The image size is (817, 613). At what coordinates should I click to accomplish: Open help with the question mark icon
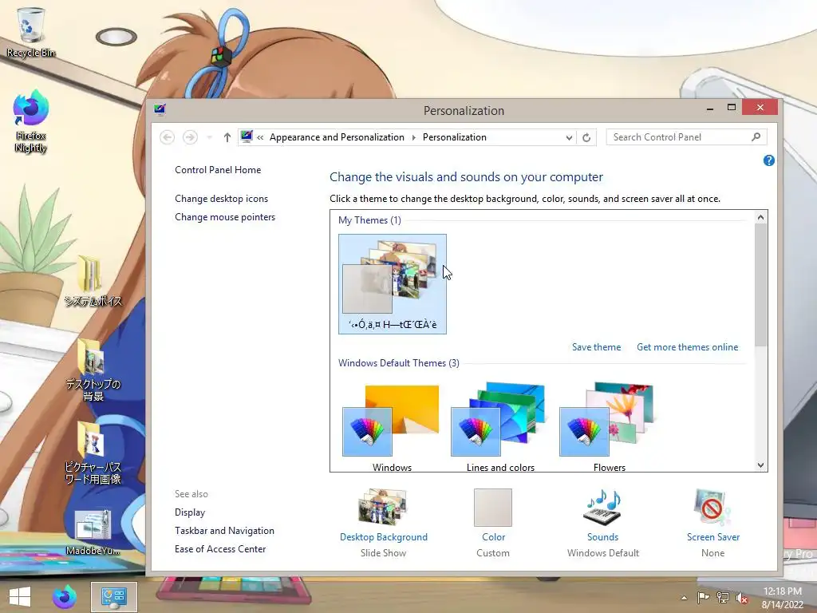(768, 160)
